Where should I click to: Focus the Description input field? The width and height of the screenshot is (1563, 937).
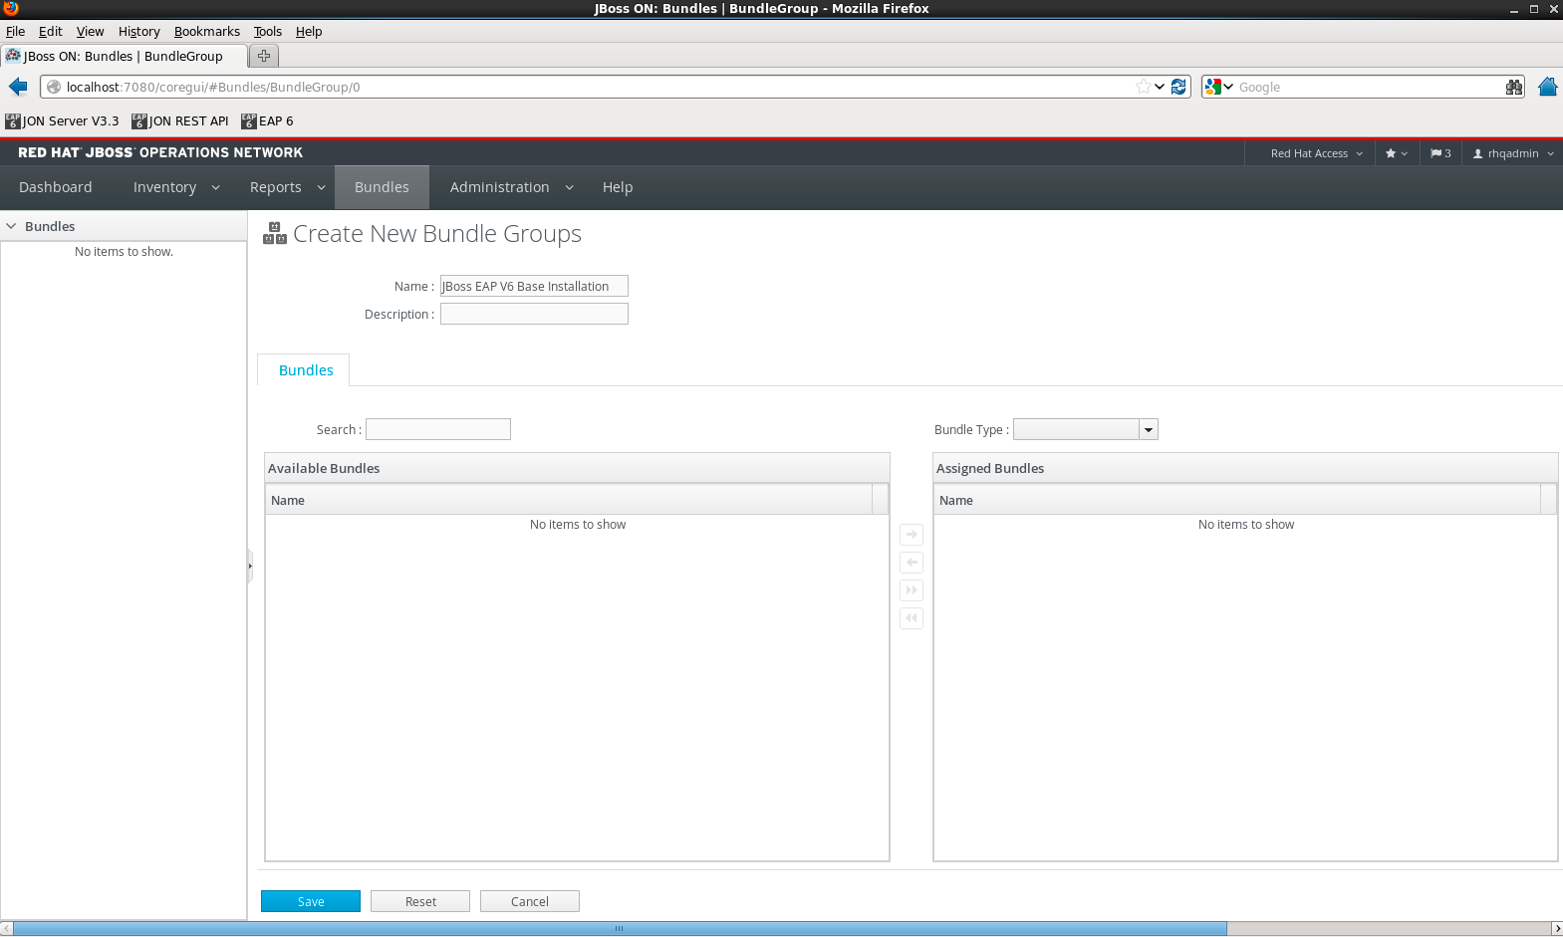pyautogui.click(x=534, y=314)
